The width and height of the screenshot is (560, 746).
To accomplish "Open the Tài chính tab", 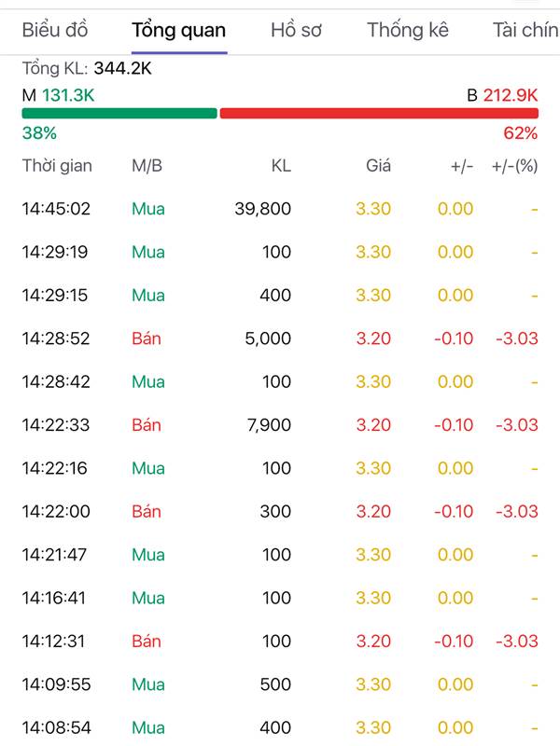I will 525,30.
